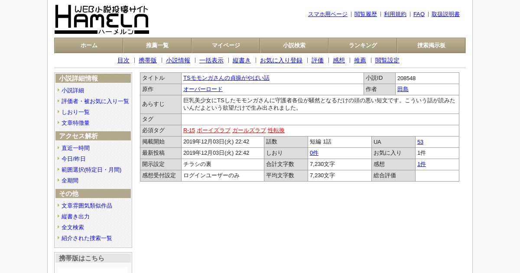Screen dimensions: 520x273
Task: Select the ランキング tab
Action: (363, 45)
